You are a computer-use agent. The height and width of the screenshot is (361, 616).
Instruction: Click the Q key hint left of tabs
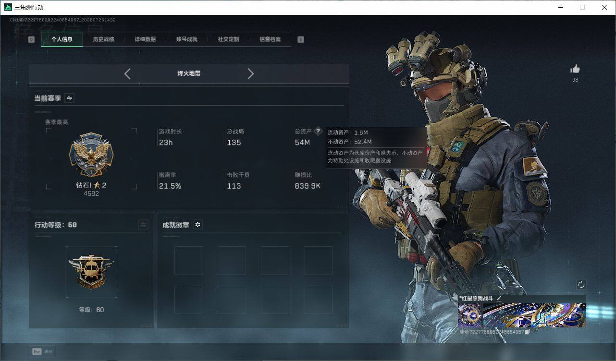[x=31, y=39]
